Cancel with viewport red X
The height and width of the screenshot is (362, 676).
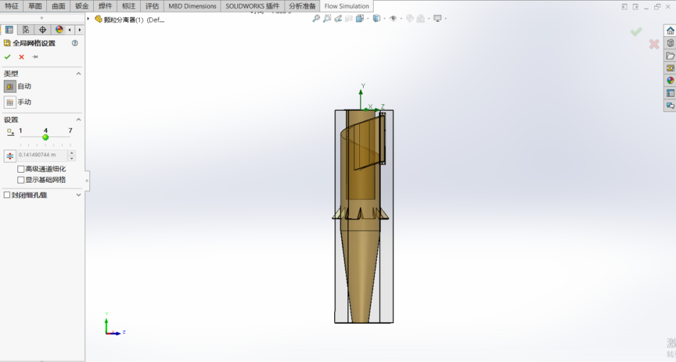654,44
